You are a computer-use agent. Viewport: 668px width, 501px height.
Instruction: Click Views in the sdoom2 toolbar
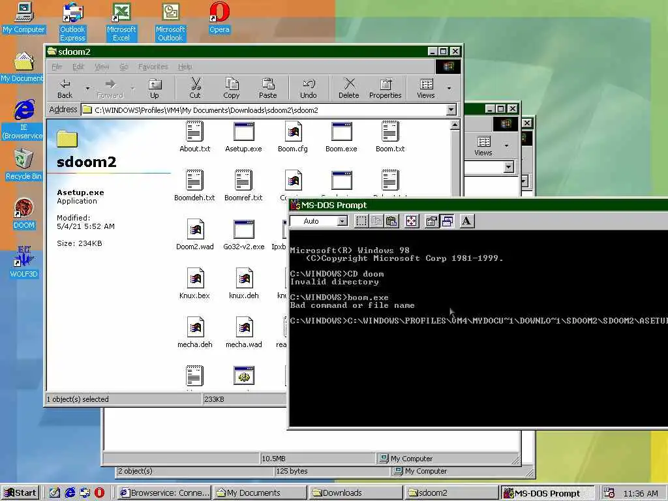point(425,89)
